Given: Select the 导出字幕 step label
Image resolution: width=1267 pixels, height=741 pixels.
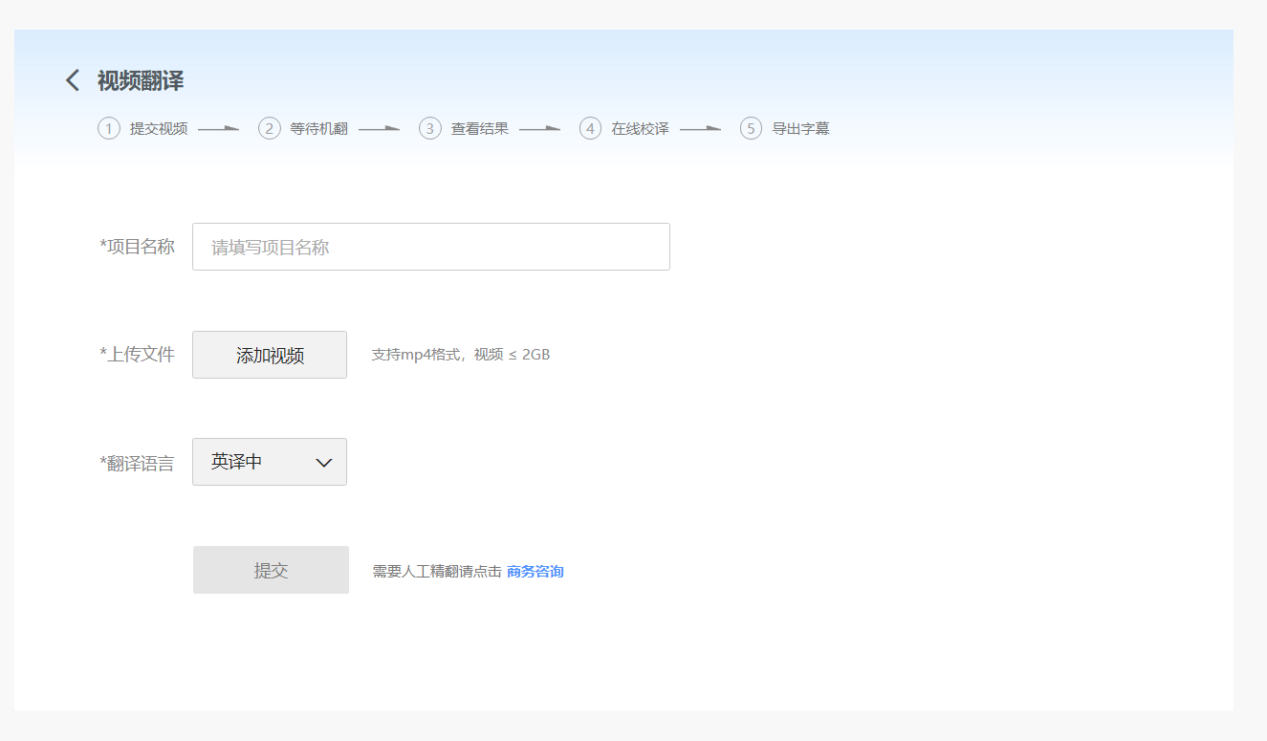Looking at the screenshot, I should (801, 129).
